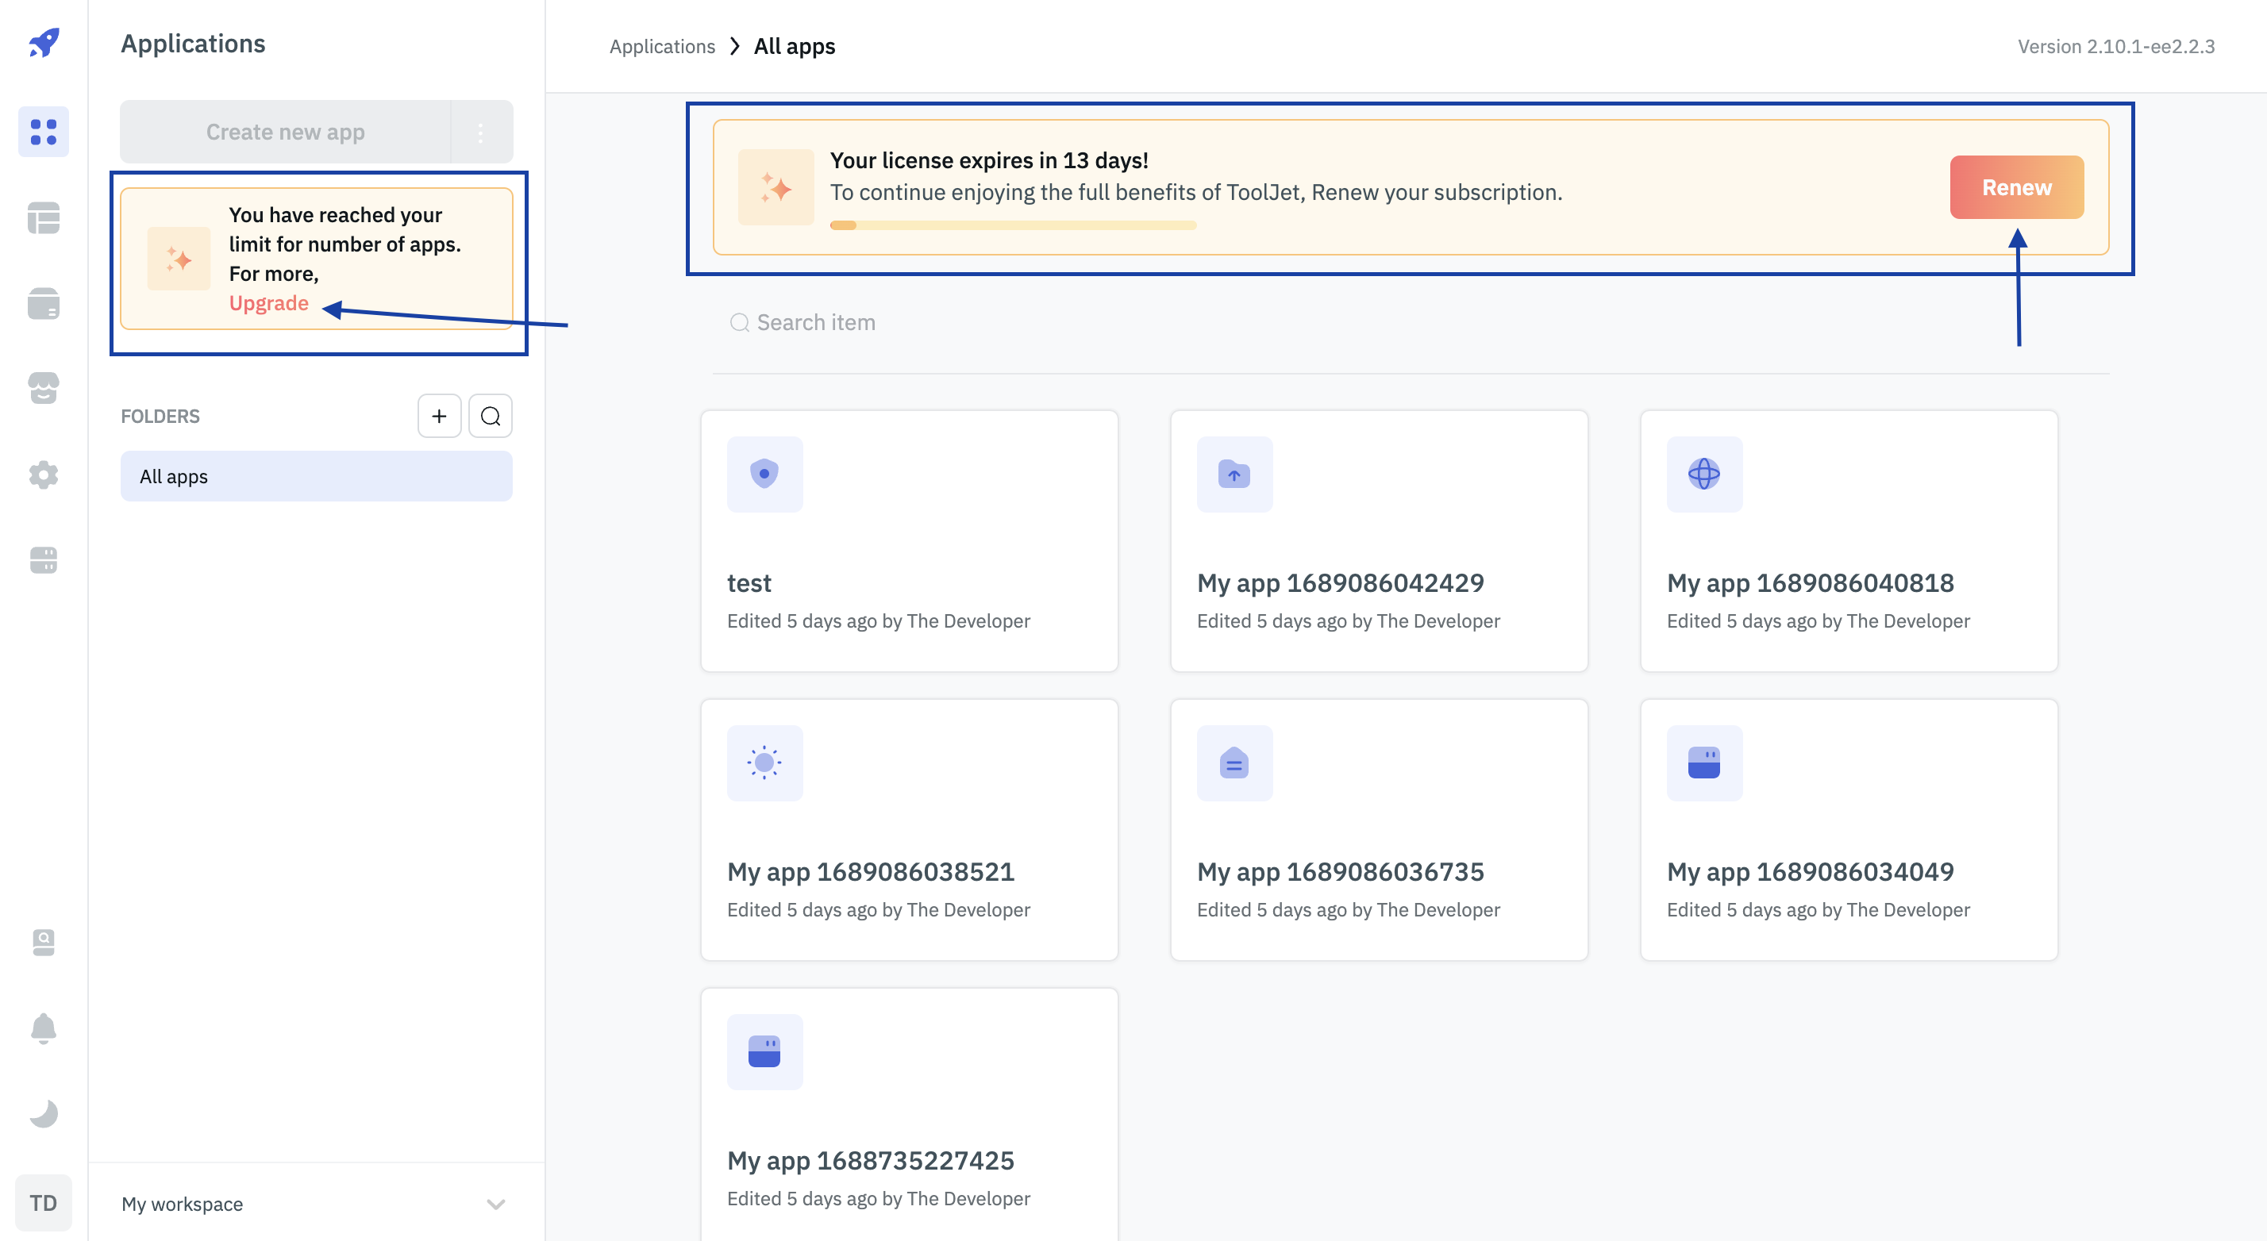
Task: Click the Upgrade link
Action: click(x=268, y=302)
